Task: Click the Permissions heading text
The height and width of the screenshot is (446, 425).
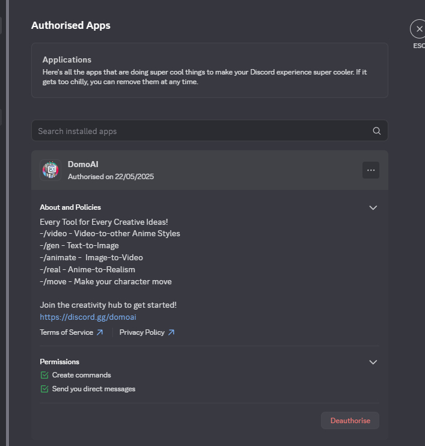Action: pyautogui.click(x=60, y=362)
